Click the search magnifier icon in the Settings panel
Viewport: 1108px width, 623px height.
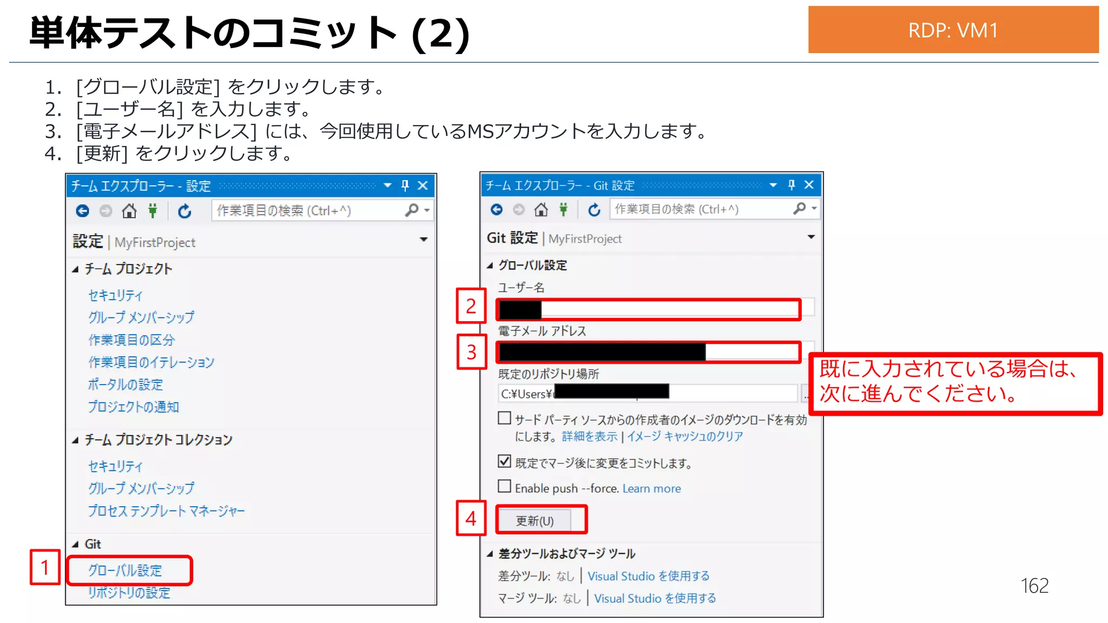click(x=412, y=210)
